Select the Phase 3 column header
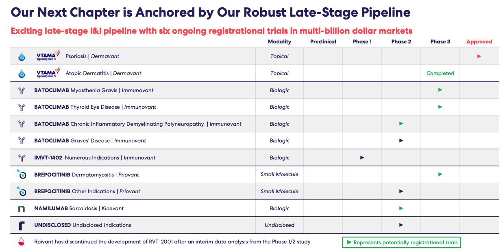503x252 pixels. (x=440, y=42)
